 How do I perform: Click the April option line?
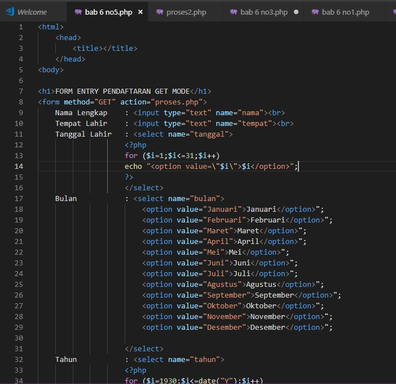coord(225,242)
